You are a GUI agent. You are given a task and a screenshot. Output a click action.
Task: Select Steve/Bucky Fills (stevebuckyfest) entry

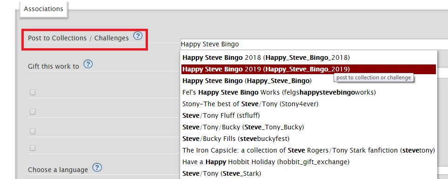click(x=308, y=139)
